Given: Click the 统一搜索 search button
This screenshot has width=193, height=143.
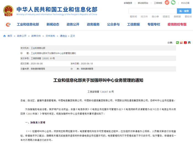Looking at the screenshot, I should (x=184, y=11).
